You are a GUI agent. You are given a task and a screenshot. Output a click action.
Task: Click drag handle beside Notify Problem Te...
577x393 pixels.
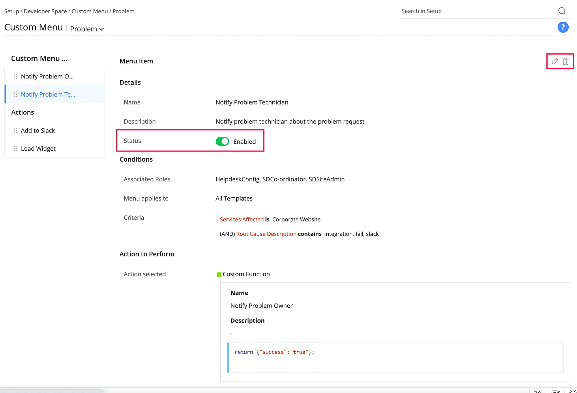click(x=15, y=94)
